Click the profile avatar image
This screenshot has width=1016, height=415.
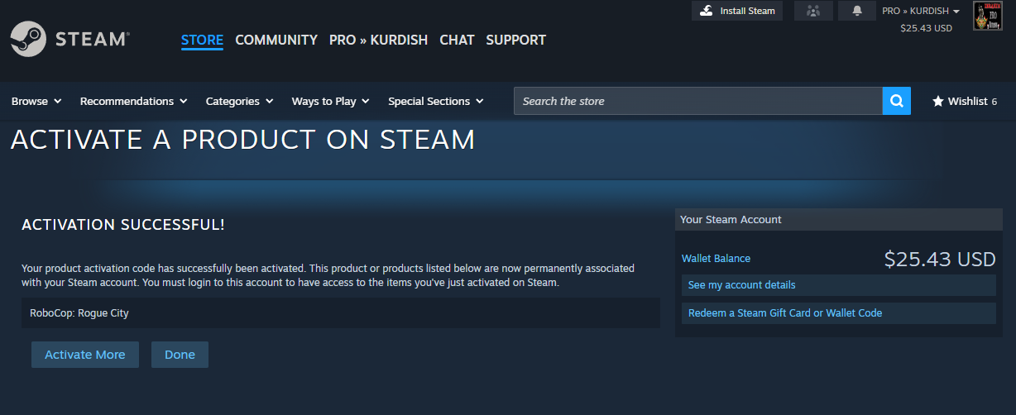[988, 17]
